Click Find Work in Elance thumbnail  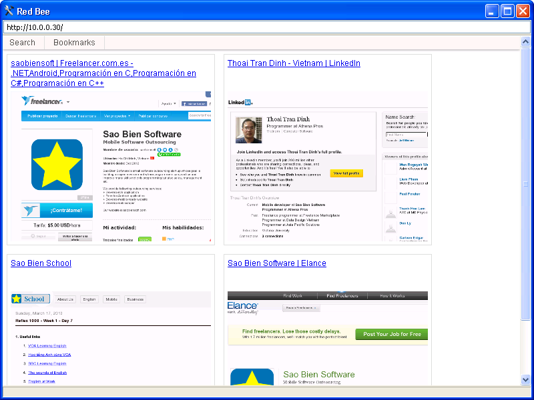tap(292, 295)
